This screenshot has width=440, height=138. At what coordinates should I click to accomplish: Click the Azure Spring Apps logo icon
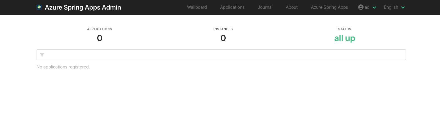click(x=39, y=7)
